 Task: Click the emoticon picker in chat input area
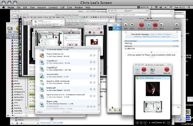pos(179,107)
